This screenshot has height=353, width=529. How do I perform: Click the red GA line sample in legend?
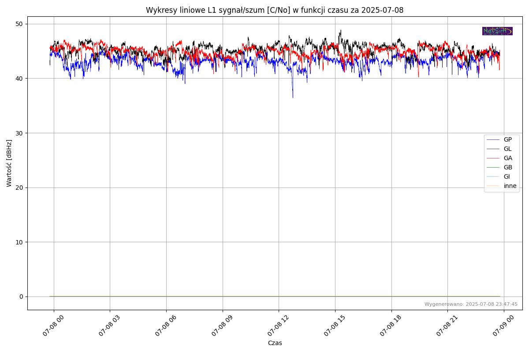(x=493, y=158)
